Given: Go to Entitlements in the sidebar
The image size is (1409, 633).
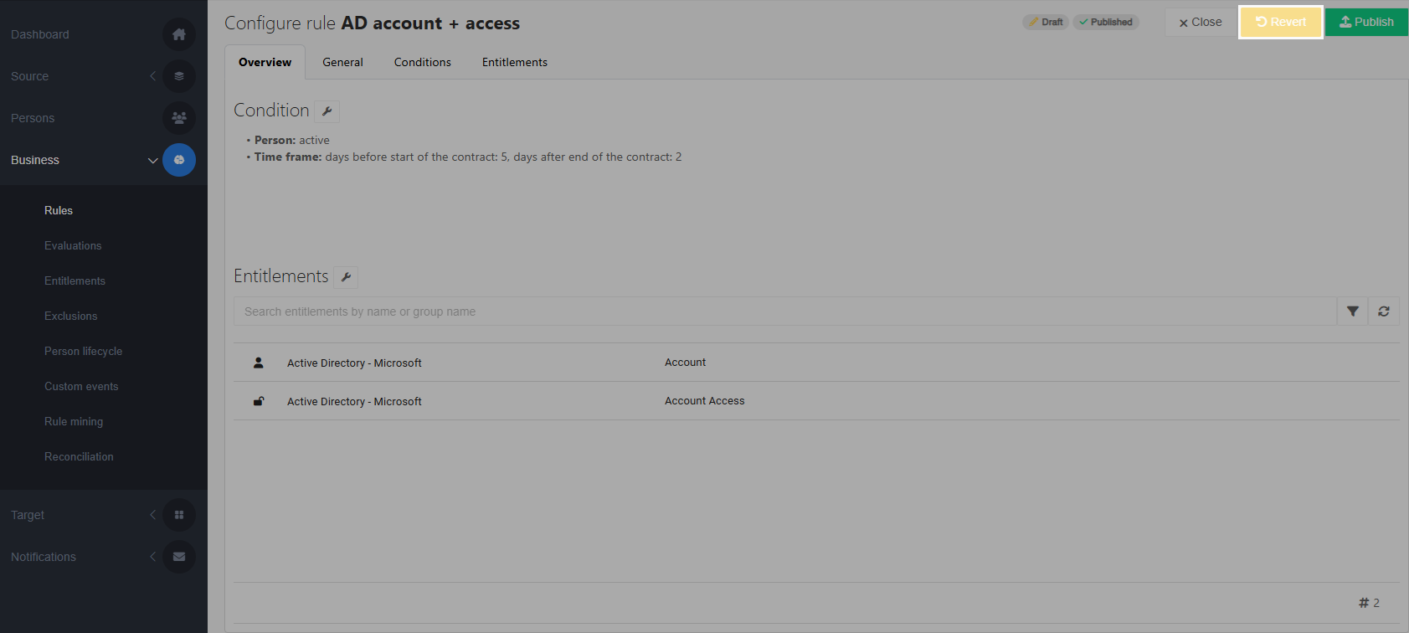Looking at the screenshot, I should [75, 280].
